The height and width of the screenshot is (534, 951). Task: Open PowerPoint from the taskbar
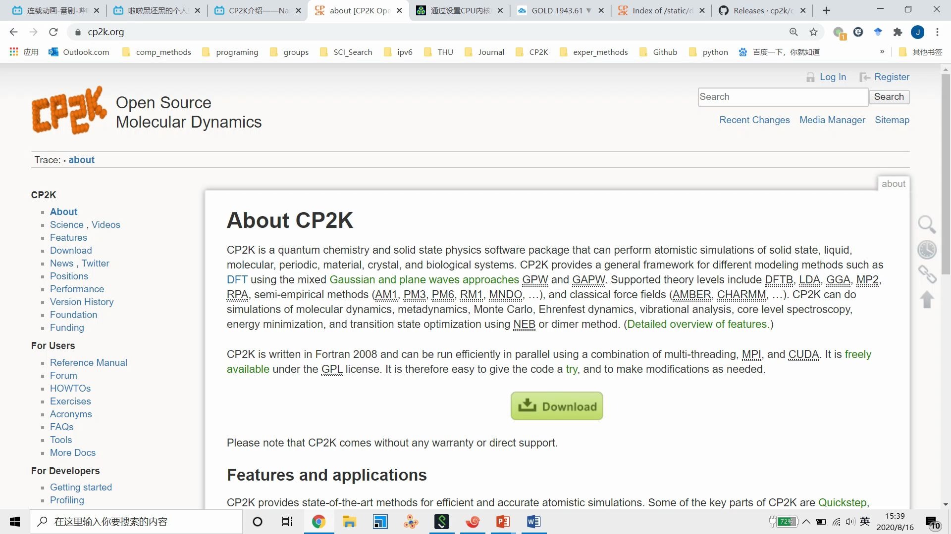click(503, 522)
